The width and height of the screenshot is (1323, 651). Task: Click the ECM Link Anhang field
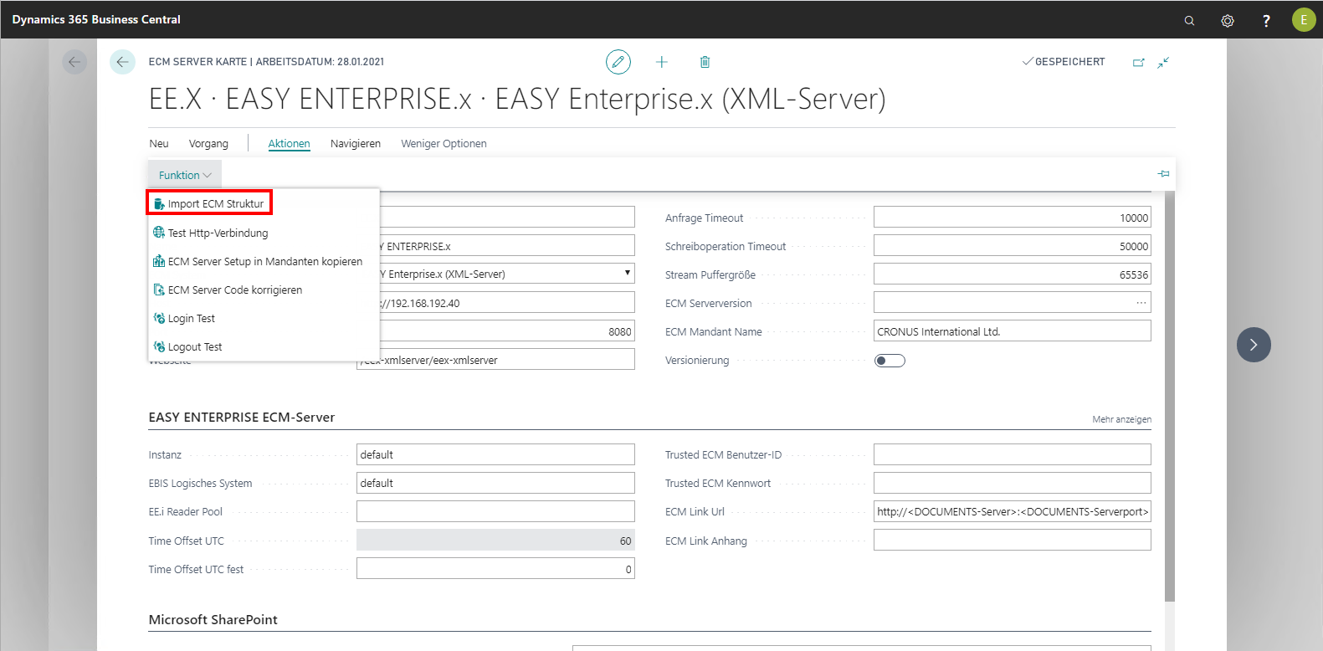(1013, 541)
